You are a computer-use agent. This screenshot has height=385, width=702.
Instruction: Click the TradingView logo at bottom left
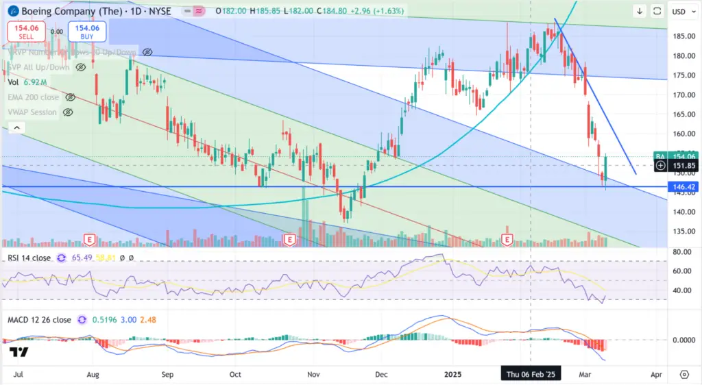19,352
